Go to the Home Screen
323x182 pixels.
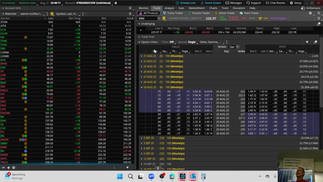pyautogui.click(x=210, y=3)
